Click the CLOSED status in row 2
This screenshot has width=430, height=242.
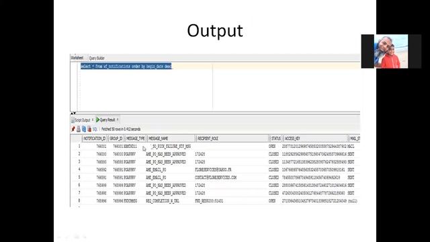point(273,154)
